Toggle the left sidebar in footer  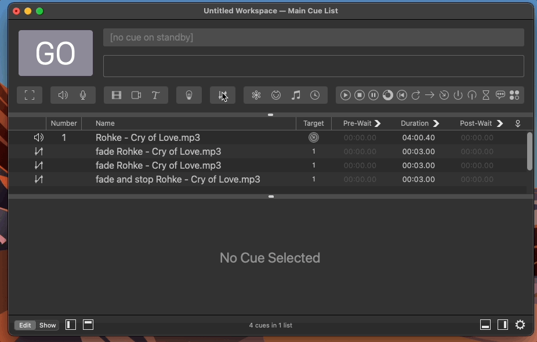71,325
